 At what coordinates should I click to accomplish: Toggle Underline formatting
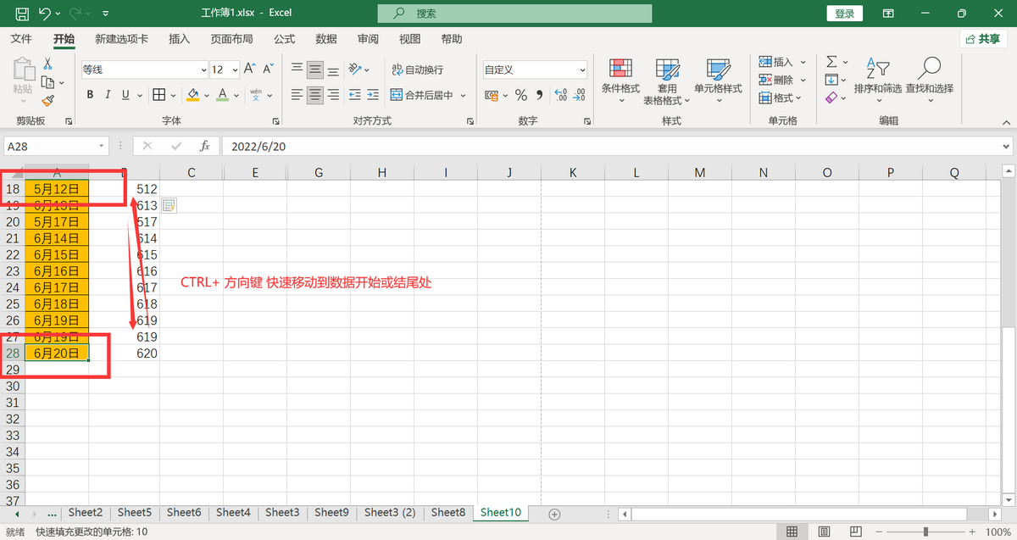click(x=126, y=95)
